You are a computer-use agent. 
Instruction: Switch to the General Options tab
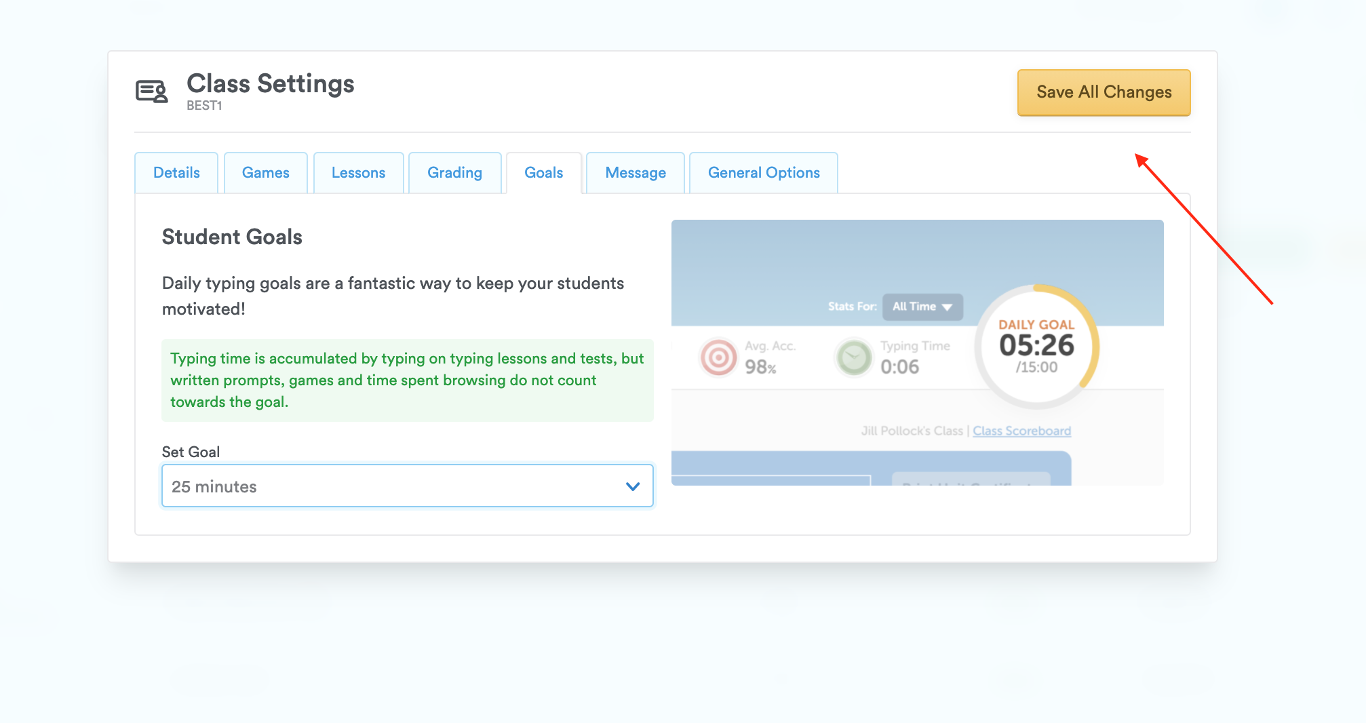click(763, 172)
